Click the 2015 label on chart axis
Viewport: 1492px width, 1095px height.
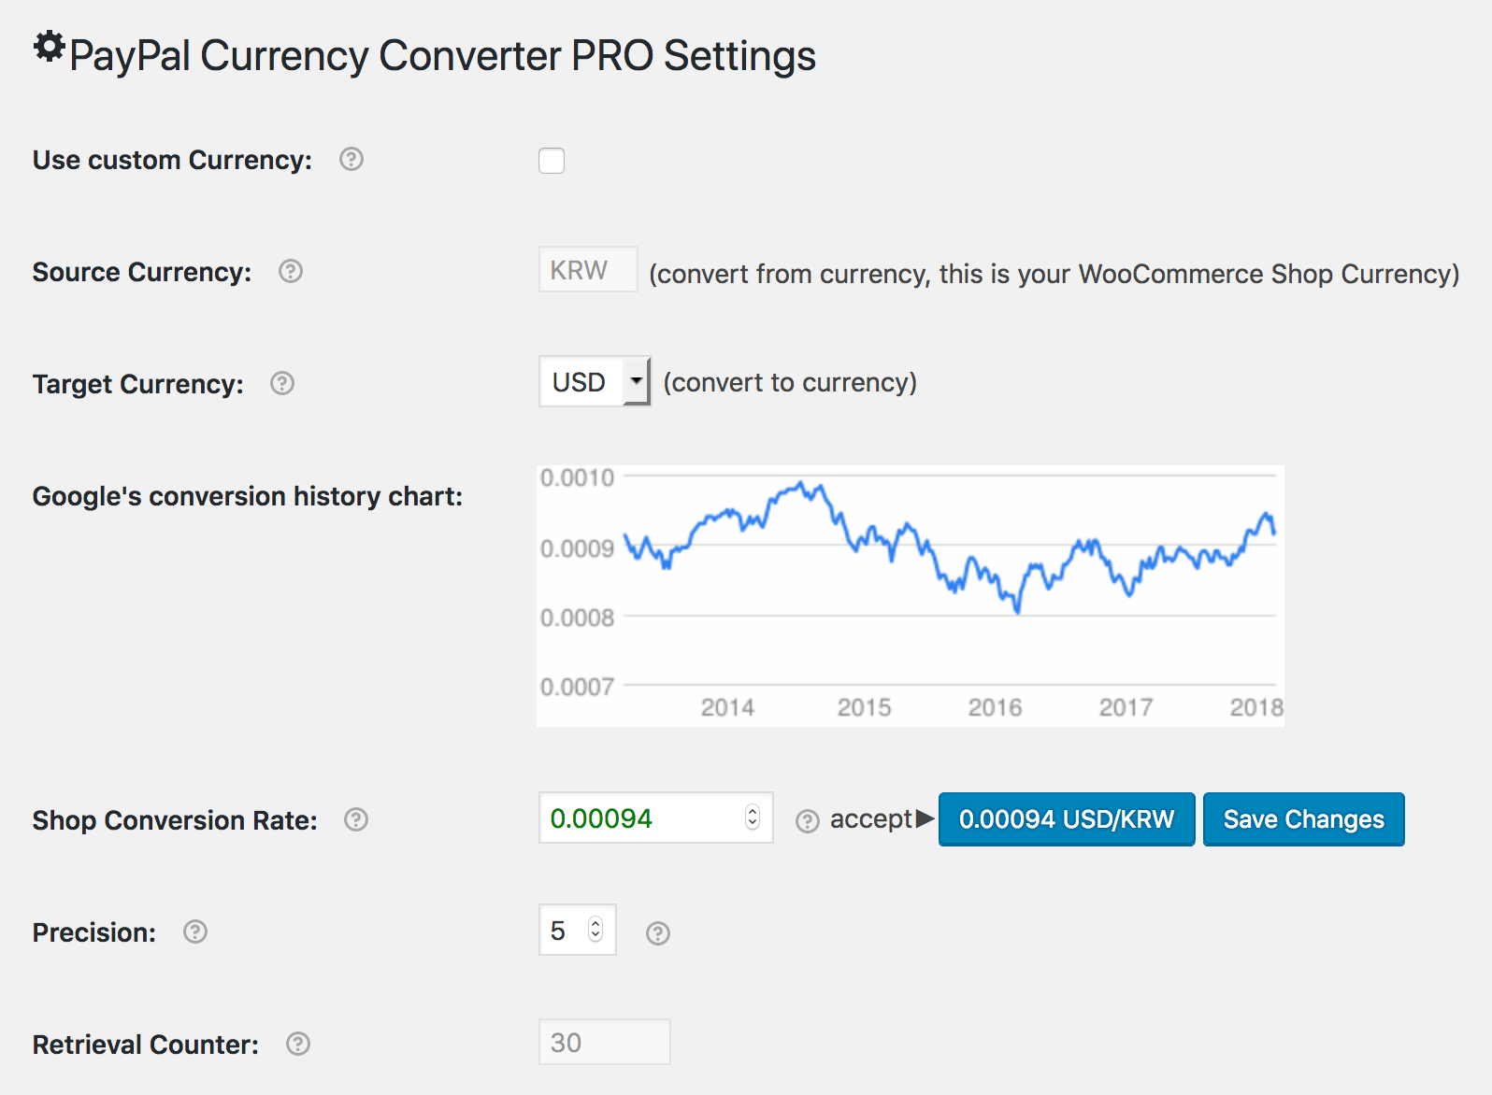[864, 707]
